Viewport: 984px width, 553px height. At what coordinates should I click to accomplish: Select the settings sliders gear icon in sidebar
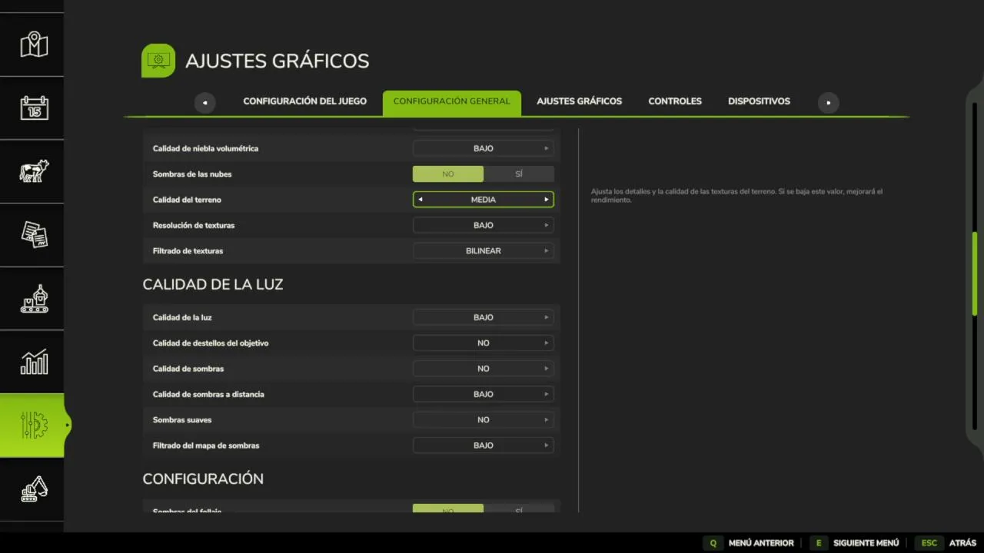(34, 425)
